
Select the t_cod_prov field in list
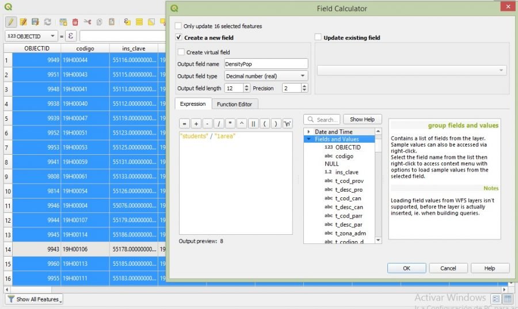349,181
